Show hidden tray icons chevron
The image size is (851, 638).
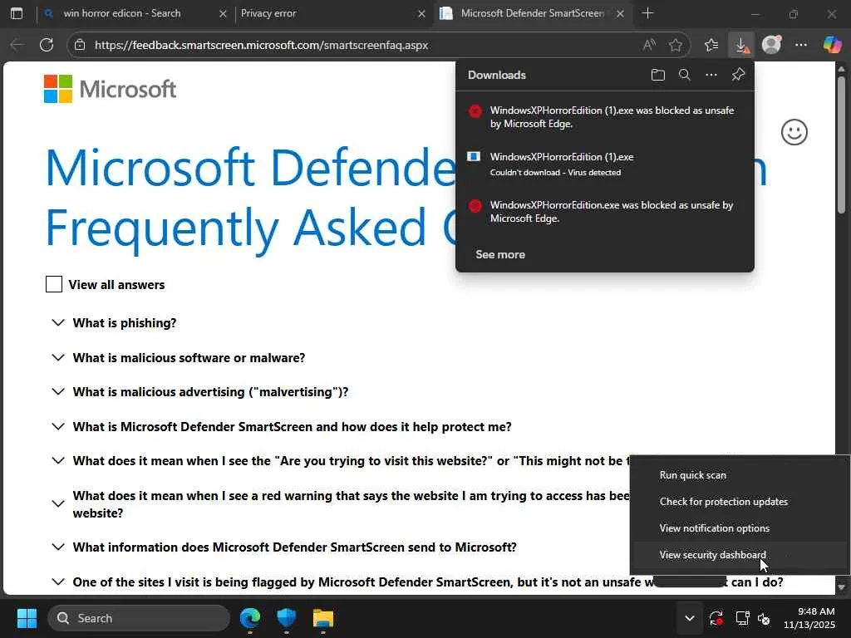(x=689, y=618)
